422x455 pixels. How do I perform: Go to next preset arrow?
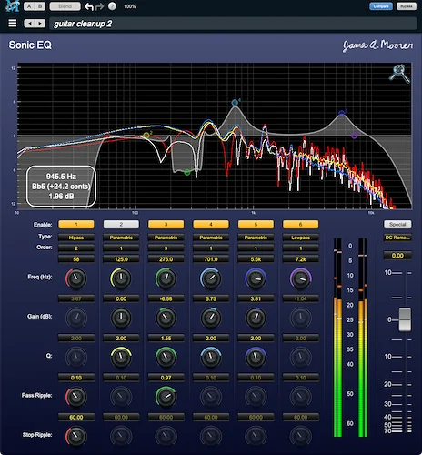40,24
